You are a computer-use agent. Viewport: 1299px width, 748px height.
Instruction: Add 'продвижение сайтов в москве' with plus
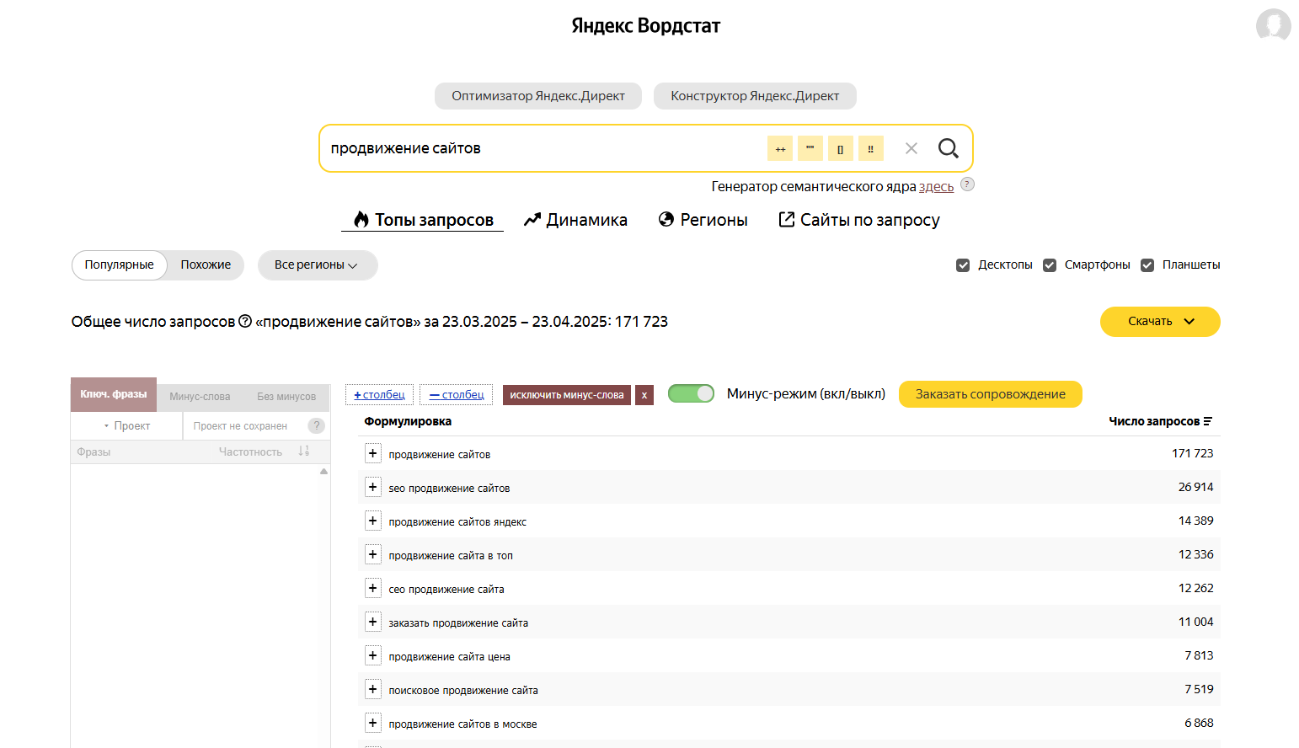(x=373, y=723)
